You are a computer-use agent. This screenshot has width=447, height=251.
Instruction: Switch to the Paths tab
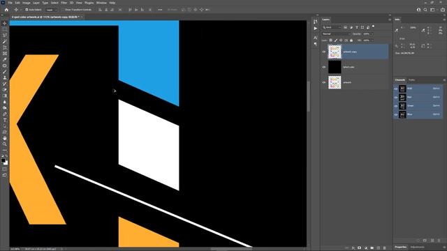point(411,80)
